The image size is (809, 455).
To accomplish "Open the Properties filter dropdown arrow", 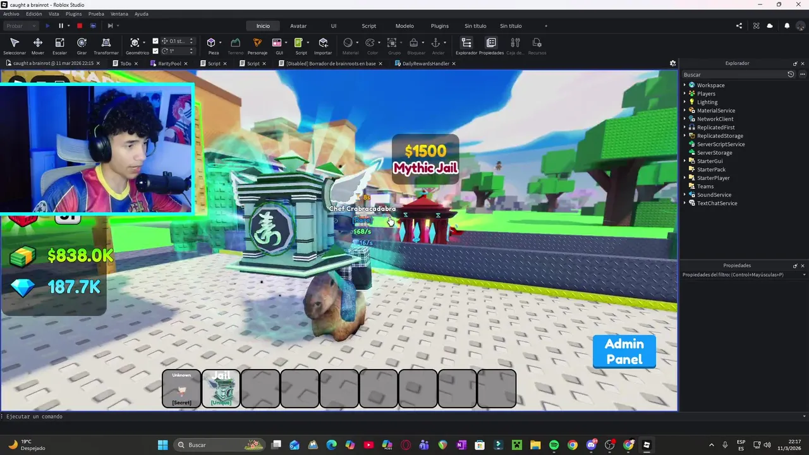I will pyautogui.click(x=803, y=275).
